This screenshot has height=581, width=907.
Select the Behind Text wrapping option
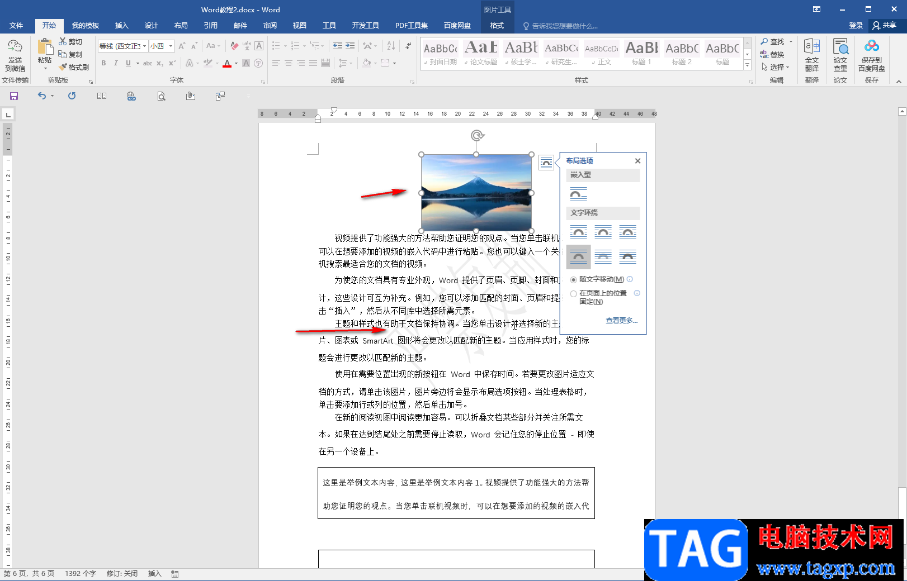point(603,257)
